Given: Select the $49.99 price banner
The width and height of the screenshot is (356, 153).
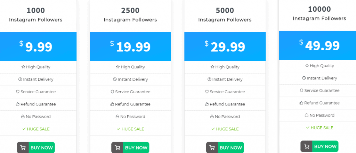Looking at the screenshot, I should point(318,45).
